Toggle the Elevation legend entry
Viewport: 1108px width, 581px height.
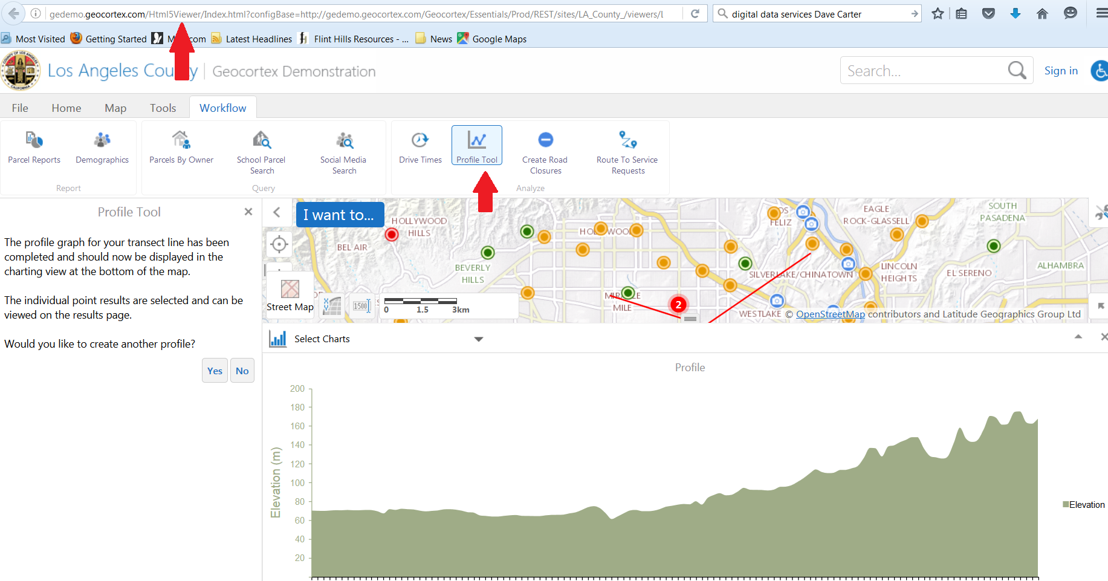1084,504
